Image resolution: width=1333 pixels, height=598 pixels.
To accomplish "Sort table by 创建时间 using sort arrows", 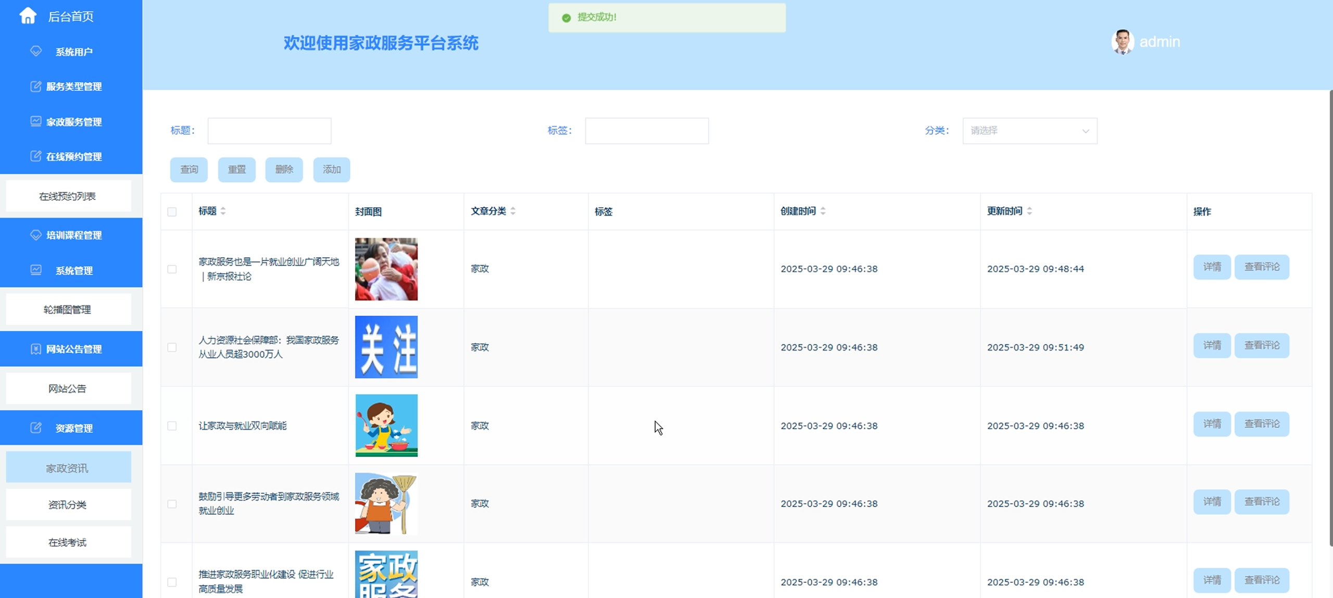I will point(823,211).
